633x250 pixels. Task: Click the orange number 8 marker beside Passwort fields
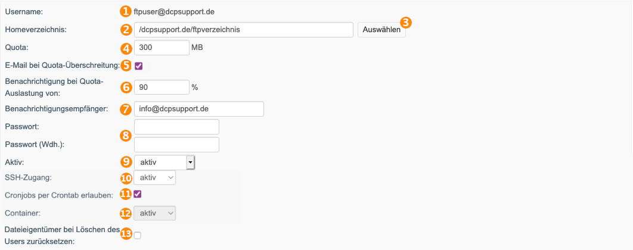(126, 136)
